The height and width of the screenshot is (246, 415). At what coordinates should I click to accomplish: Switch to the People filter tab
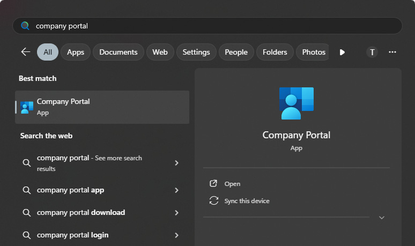(x=236, y=52)
